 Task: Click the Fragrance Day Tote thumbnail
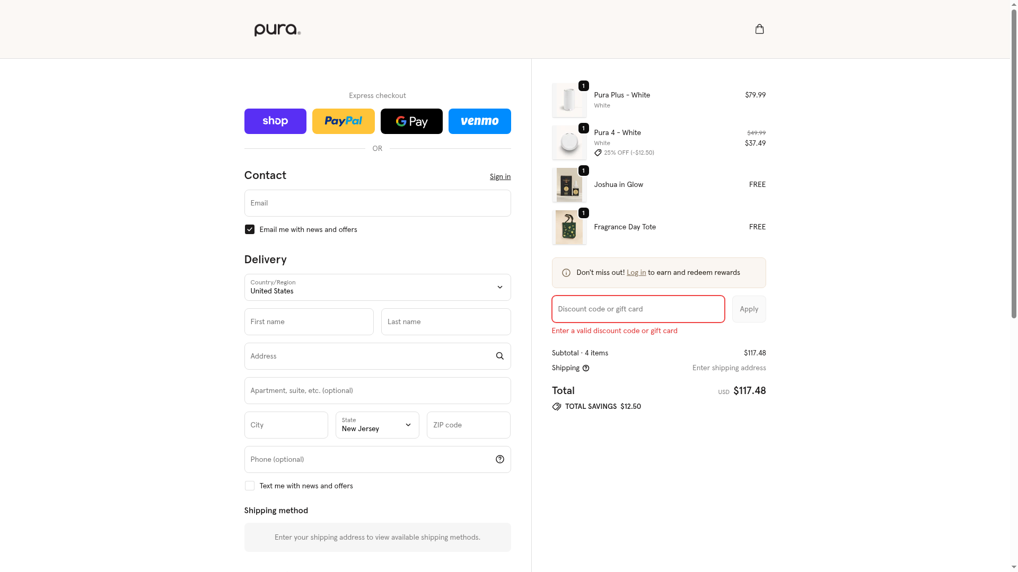(569, 227)
